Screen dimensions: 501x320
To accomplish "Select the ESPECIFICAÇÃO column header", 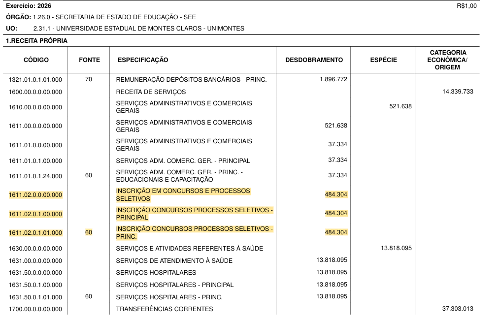I will pyautogui.click(x=143, y=60).
